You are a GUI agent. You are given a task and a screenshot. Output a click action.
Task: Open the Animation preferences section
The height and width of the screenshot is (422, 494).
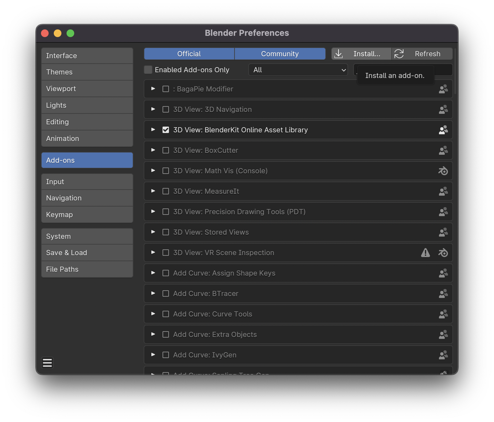(x=87, y=139)
